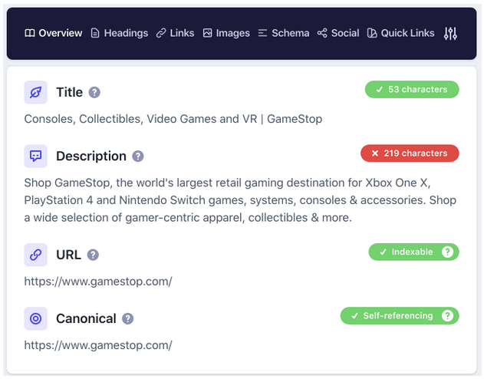
Task: Click the Title feather icon
Action: pos(35,92)
